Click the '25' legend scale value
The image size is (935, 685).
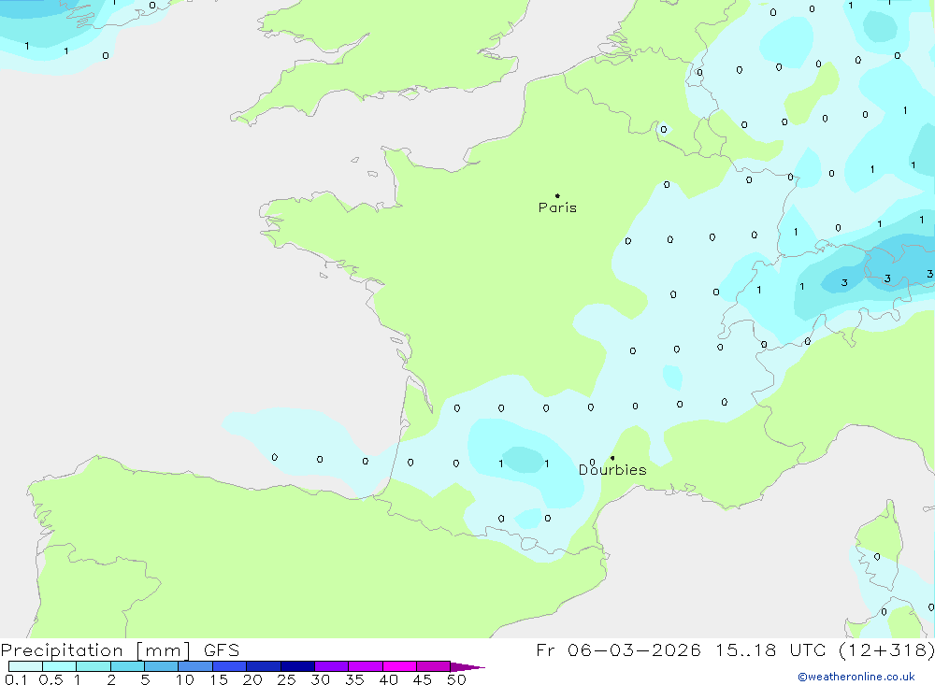(286, 679)
